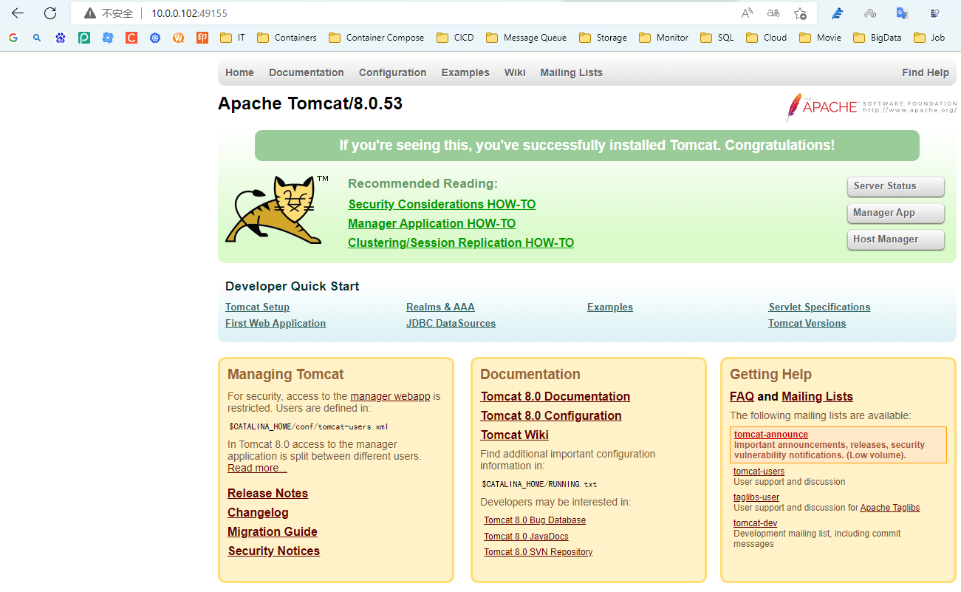This screenshot has height=592, width=961.
Task: Reload the page with the refresh icon
Action: point(50,13)
